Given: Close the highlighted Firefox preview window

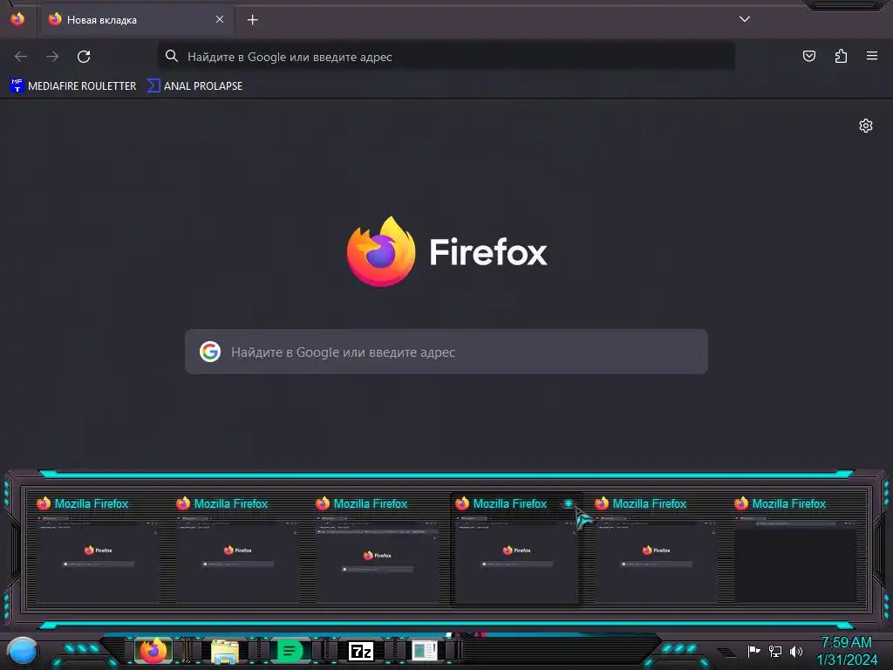Looking at the screenshot, I should pyautogui.click(x=569, y=503).
